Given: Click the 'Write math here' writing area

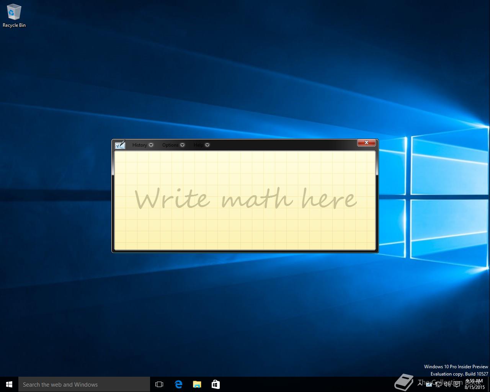Looking at the screenshot, I should click(245, 201).
